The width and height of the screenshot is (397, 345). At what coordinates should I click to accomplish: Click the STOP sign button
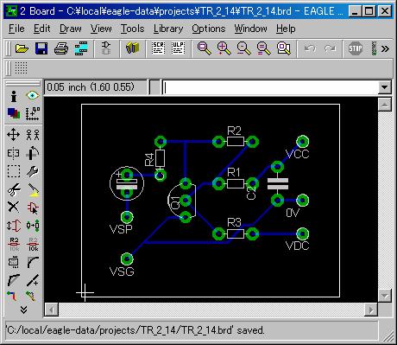coord(356,48)
